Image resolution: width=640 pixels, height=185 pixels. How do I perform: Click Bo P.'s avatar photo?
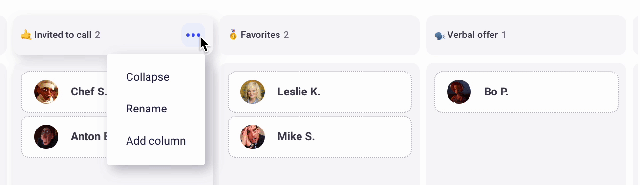pos(459,92)
